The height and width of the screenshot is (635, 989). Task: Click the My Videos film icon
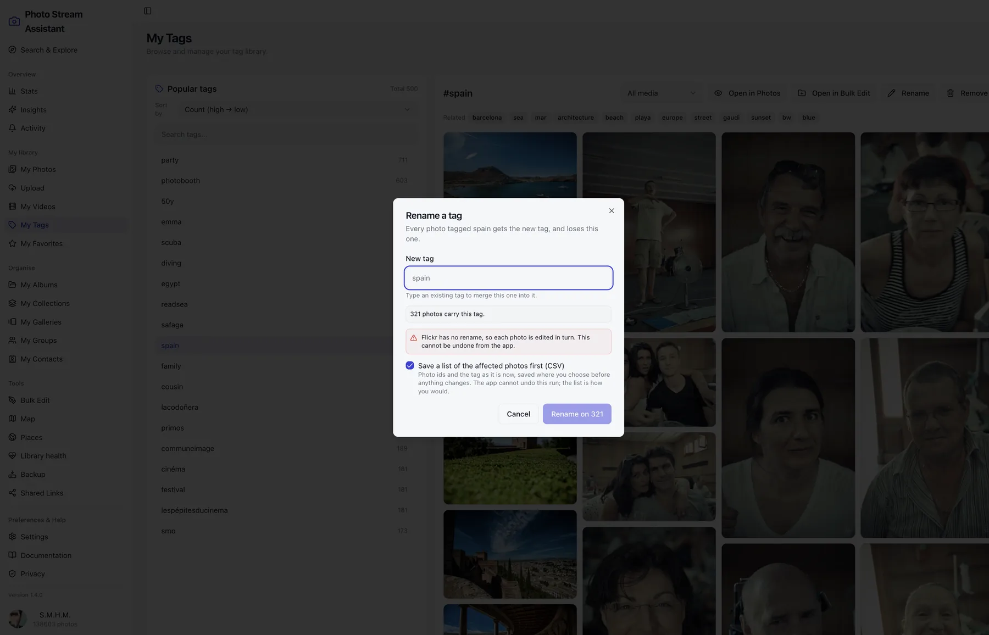(12, 207)
